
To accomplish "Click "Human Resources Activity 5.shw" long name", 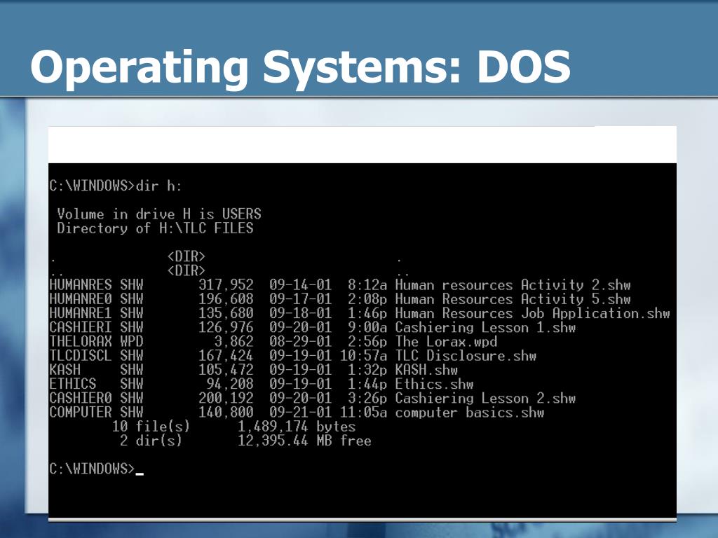I will (x=513, y=298).
